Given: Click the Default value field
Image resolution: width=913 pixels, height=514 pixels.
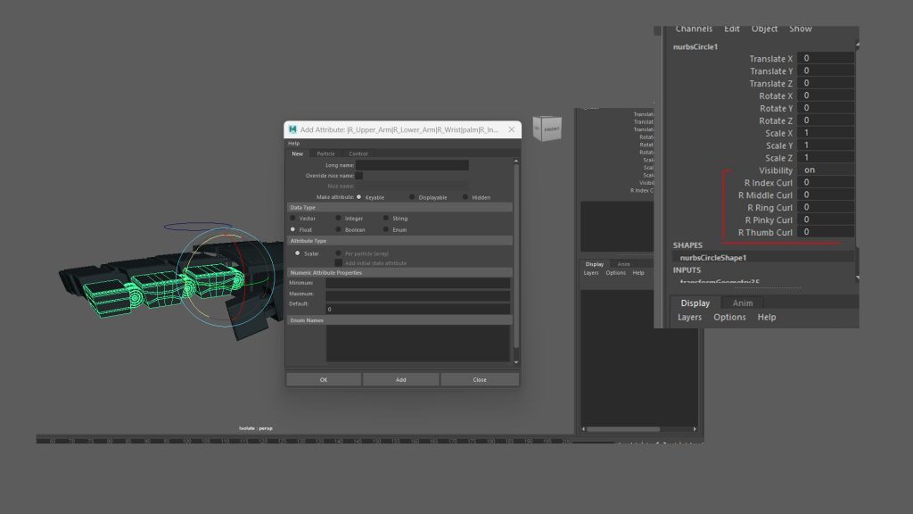Looking at the screenshot, I should [x=417, y=309].
